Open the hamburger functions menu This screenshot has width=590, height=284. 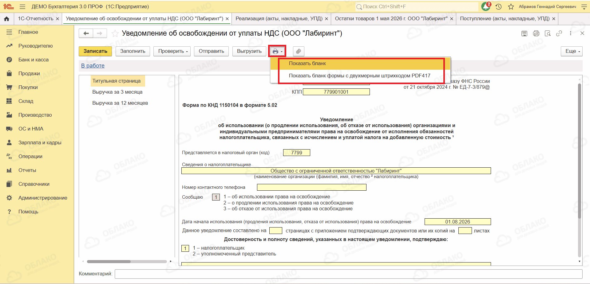(x=22, y=6)
